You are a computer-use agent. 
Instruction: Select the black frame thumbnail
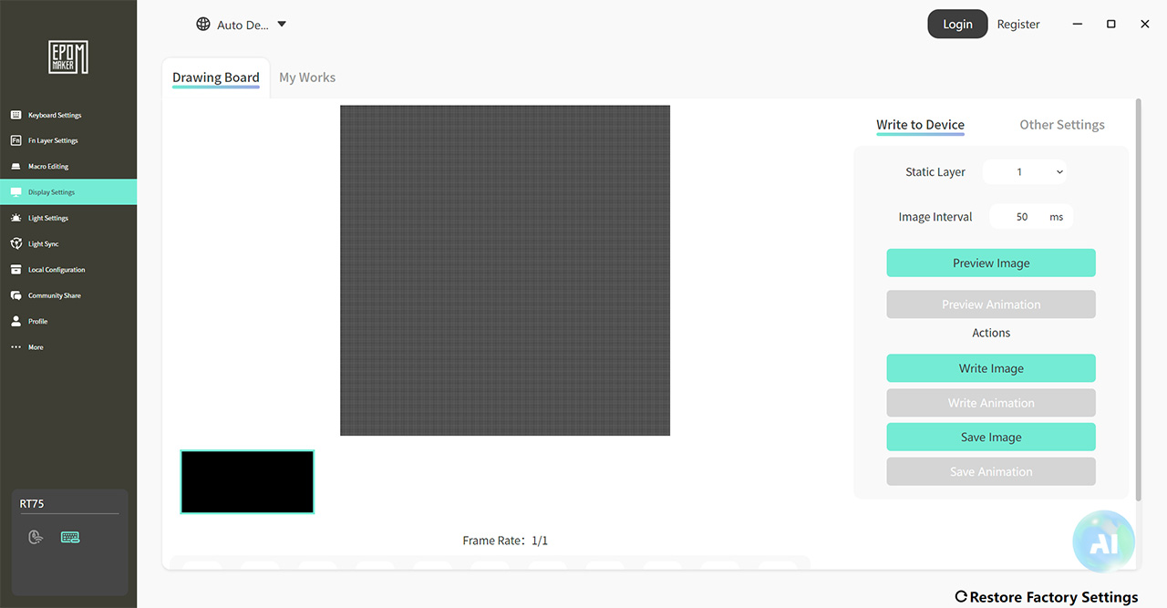coord(247,482)
